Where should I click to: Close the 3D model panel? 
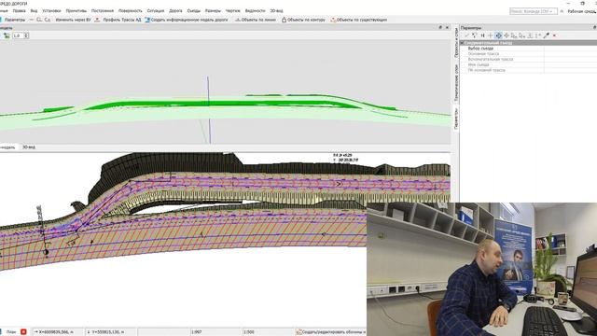tap(447, 27)
